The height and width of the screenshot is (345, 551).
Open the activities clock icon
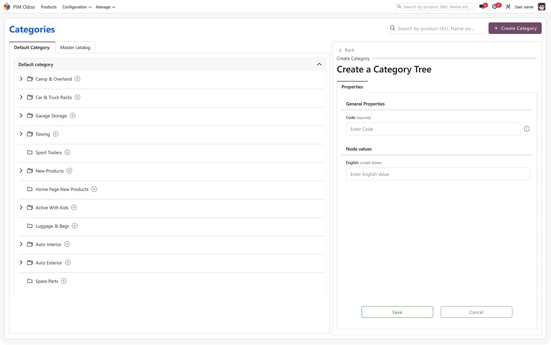pyautogui.click(x=495, y=7)
